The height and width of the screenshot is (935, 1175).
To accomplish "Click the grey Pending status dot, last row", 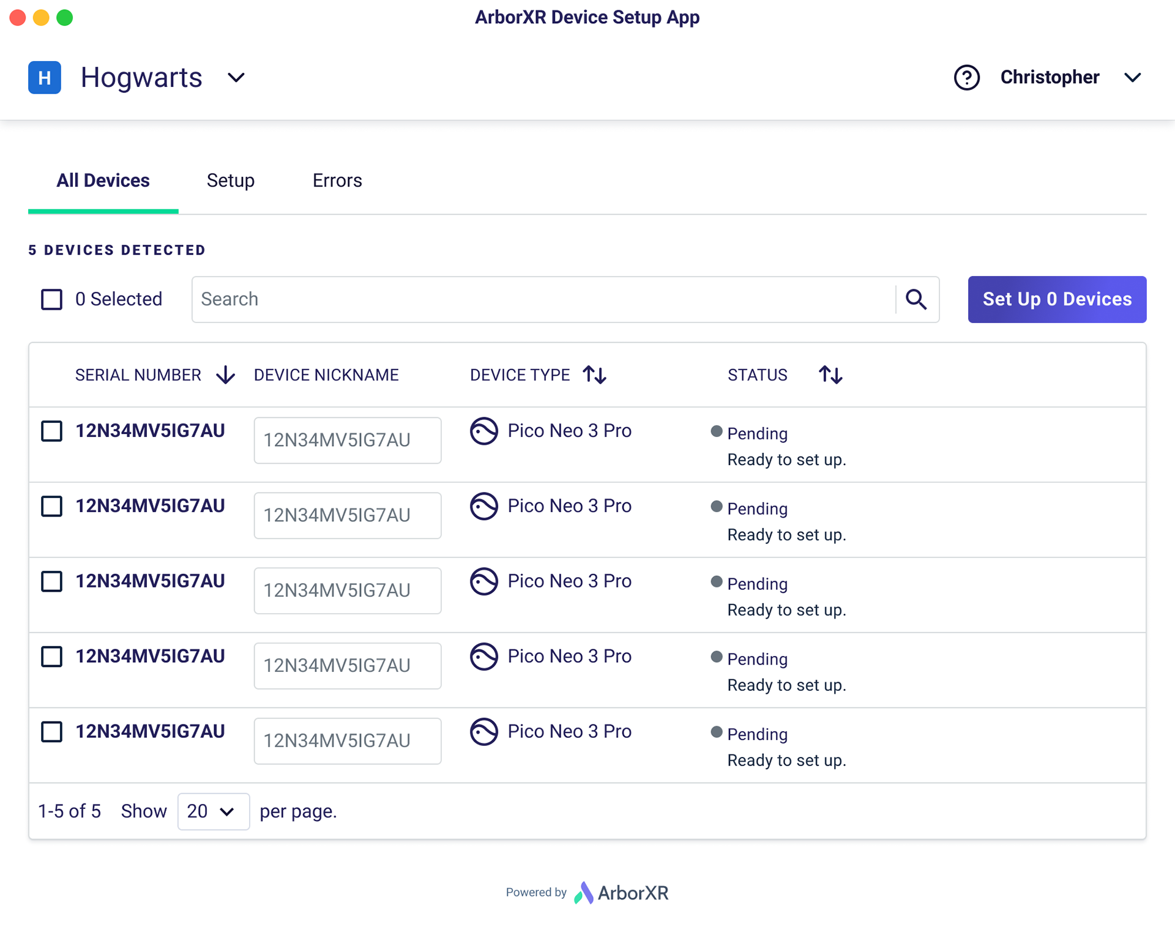I will [717, 732].
